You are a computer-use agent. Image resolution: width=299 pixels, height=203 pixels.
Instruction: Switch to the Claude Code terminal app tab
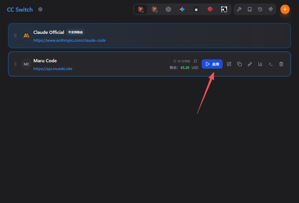pos(141,9)
